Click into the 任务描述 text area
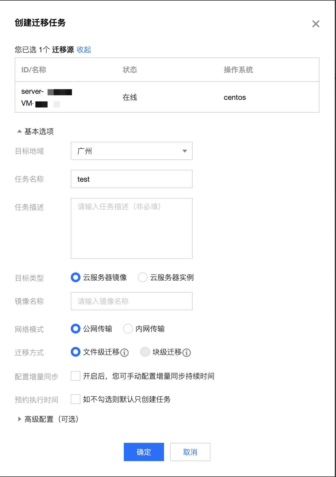336x477 pixels. [132, 228]
